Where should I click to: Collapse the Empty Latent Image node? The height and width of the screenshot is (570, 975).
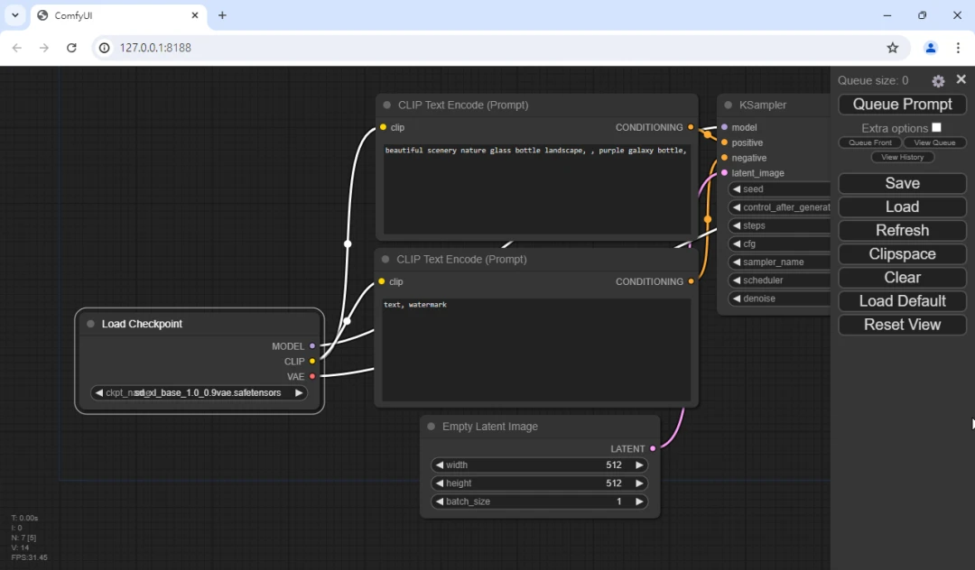tap(432, 427)
